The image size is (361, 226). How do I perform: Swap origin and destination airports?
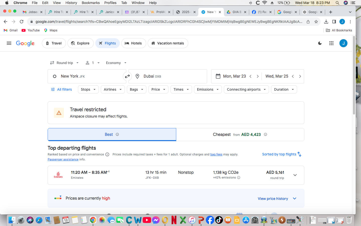pyautogui.click(x=127, y=76)
